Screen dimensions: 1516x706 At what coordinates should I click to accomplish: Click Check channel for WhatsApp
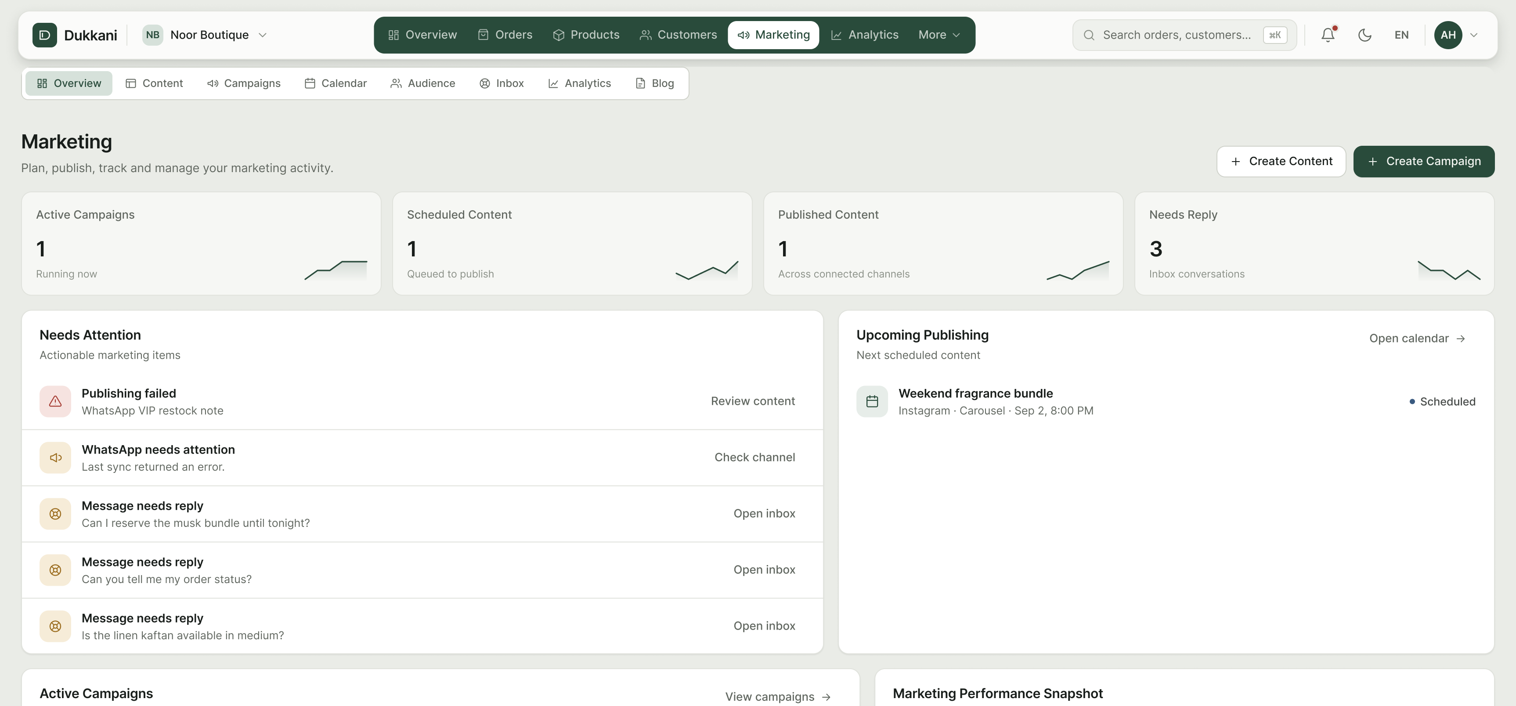[754, 458]
